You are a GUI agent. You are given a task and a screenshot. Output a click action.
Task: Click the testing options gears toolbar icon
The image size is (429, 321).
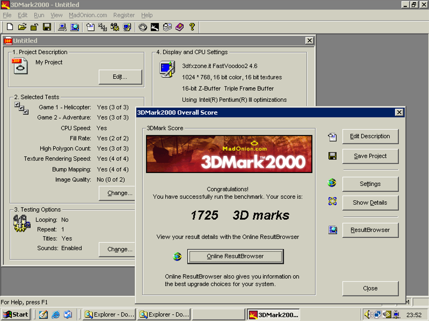click(x=115, y=27)
